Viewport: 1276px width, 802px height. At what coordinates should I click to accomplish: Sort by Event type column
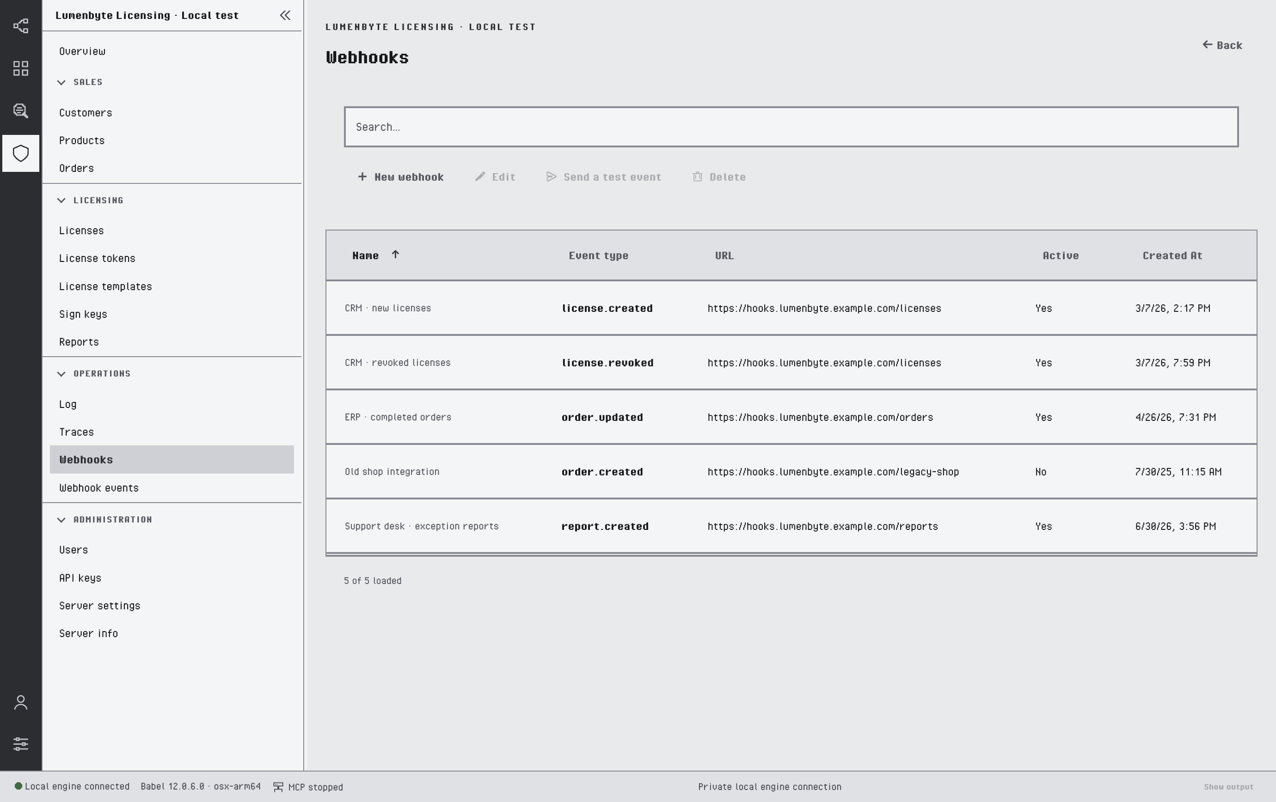click(598, 255)
